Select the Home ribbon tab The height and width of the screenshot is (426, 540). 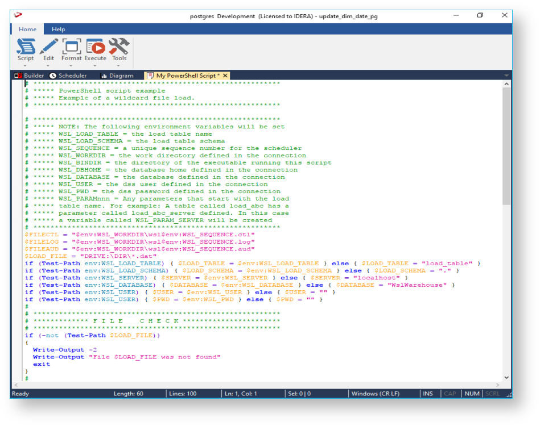(27, 29)
